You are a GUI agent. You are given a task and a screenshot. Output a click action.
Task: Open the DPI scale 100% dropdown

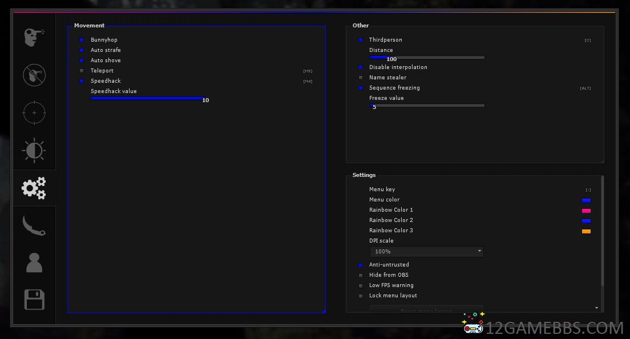click(426, 252)
